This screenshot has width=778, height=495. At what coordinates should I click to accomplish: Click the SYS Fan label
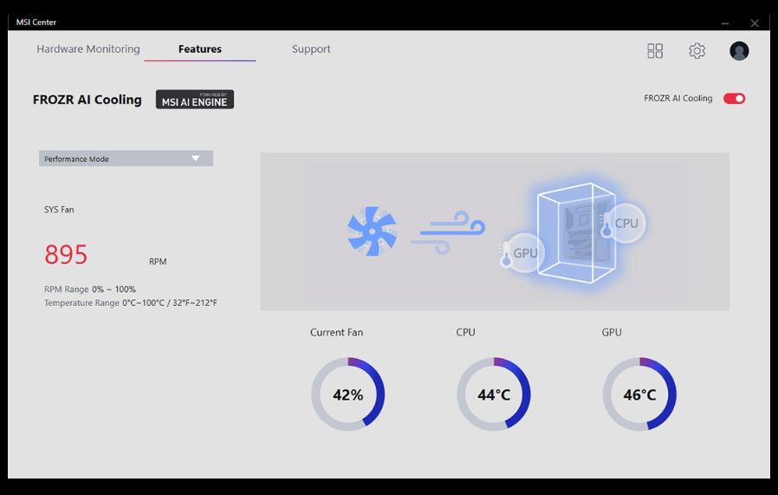[59, 210]
